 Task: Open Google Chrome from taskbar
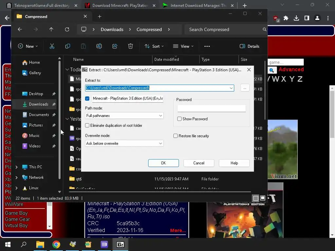[56, 244]
